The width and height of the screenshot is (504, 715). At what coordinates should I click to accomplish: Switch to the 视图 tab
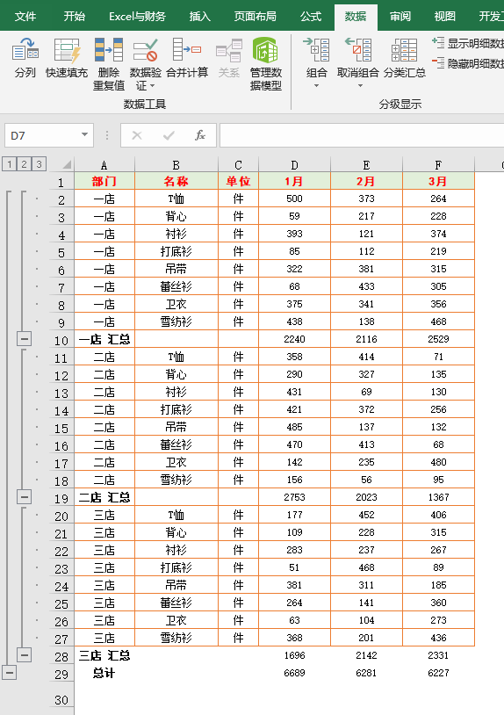tap(445, 17)
